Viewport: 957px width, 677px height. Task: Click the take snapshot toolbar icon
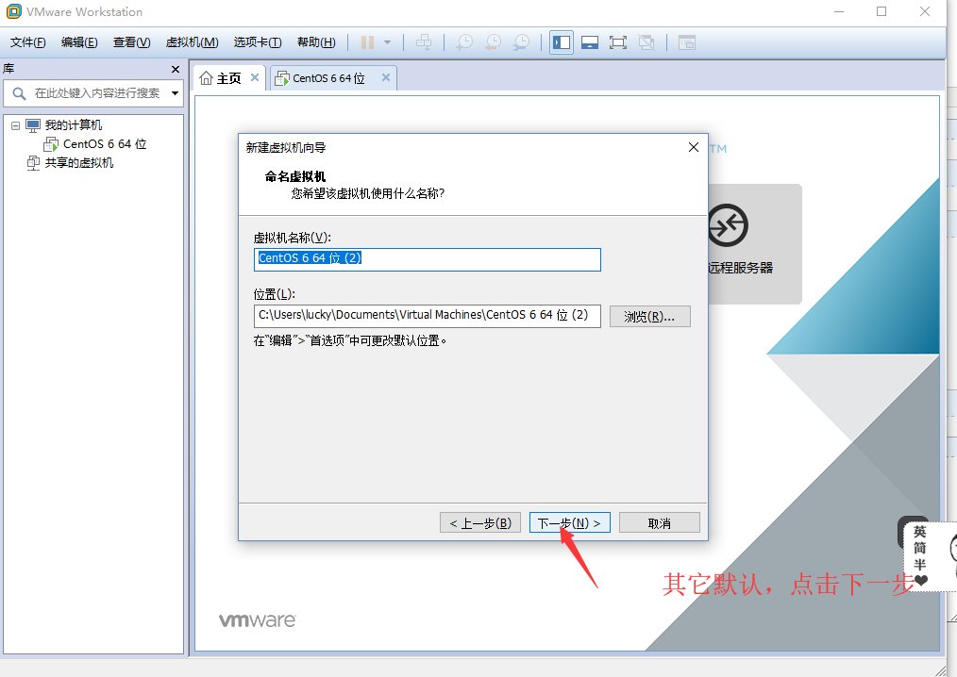pos(464,42)
